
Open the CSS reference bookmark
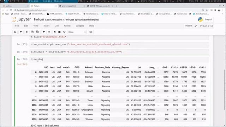tap(128, 14)
